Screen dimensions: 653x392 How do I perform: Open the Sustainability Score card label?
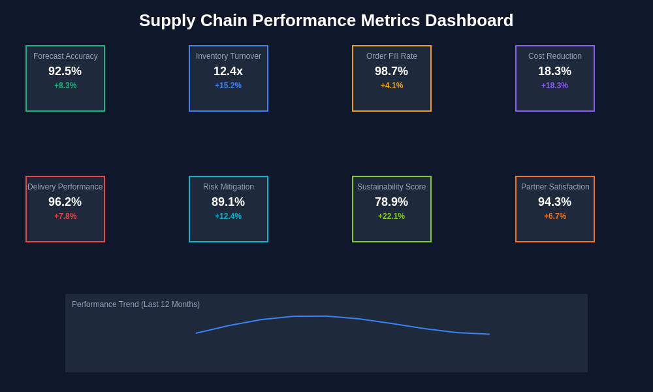[x=392, y=187]
